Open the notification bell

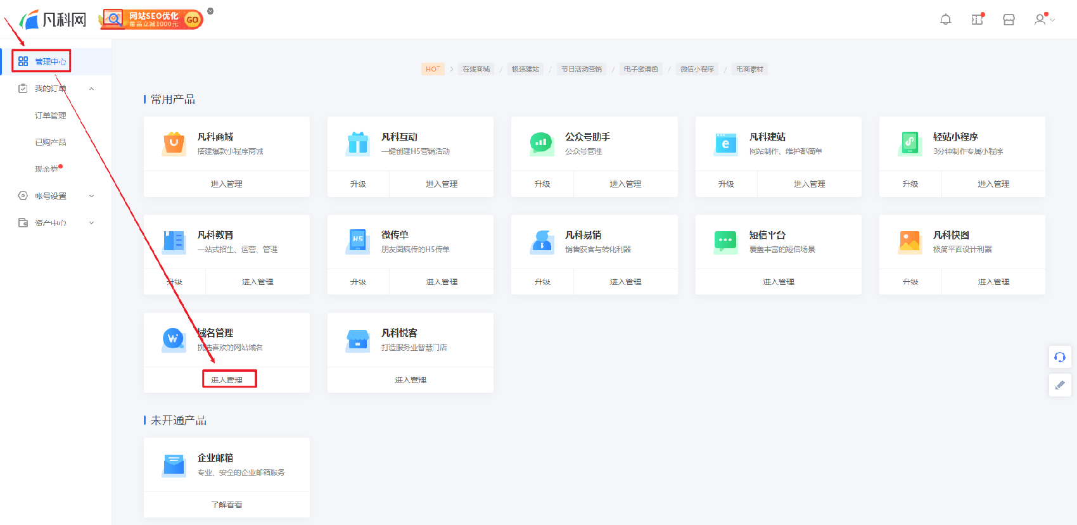946,20
